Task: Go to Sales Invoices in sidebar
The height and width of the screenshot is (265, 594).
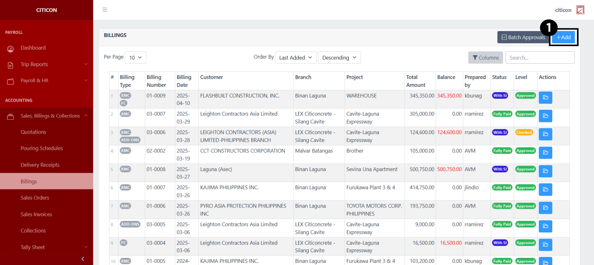Action: tap(36, 215)
